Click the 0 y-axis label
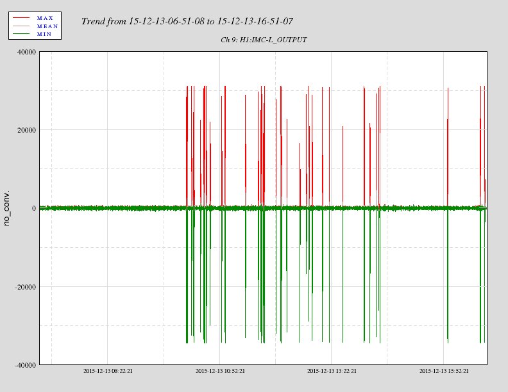Image resolution: width=508 pixels, height=392 pixels. [34, 208]
